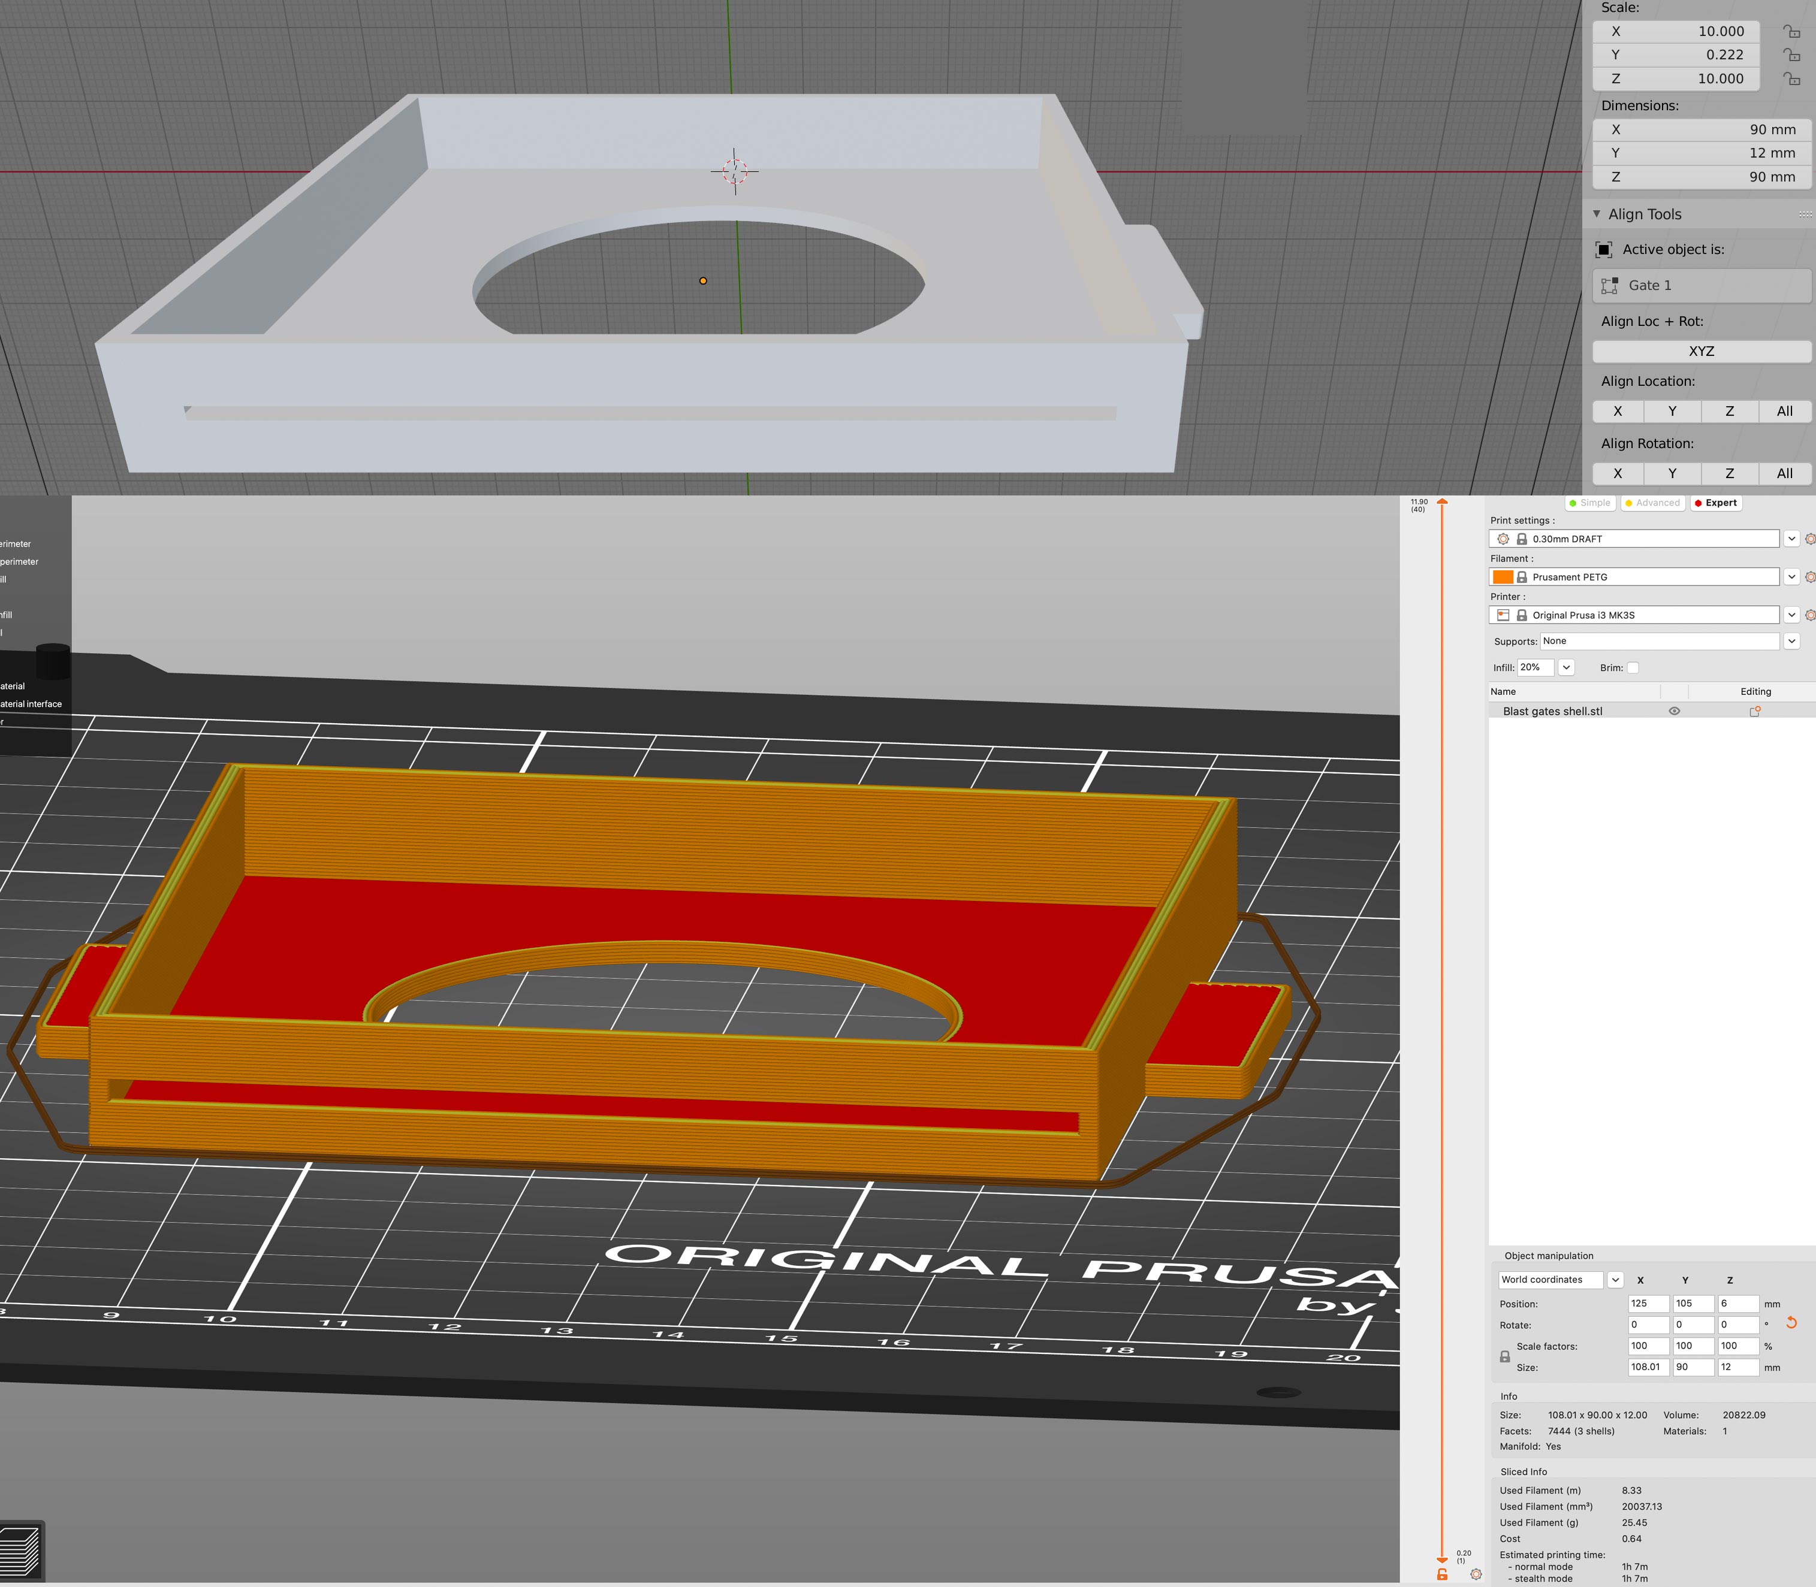
Task: Switch PrusaSlicer to Expert mode
Action: [x=1716, y=503]
